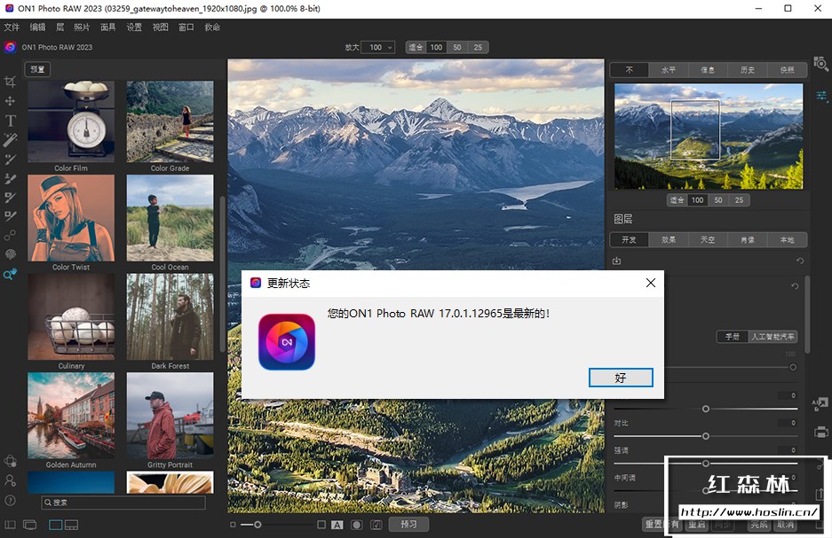The image size is (832, 538).
Task: Select the Text tool
Action: tap(11, 121)
